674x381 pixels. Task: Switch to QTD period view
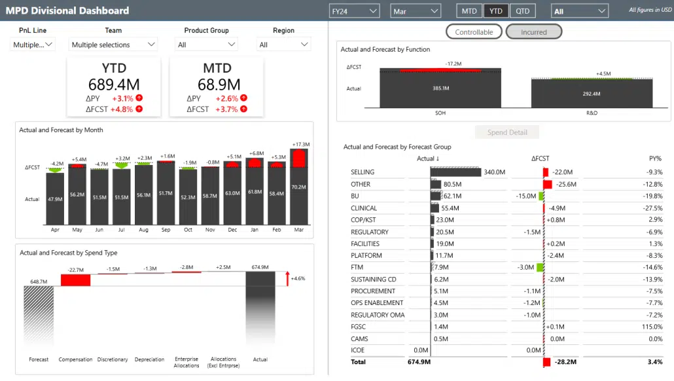(523, 11)
